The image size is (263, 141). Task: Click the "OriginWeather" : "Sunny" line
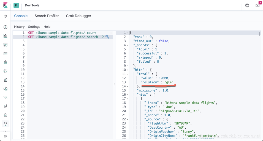coord(172,132)
